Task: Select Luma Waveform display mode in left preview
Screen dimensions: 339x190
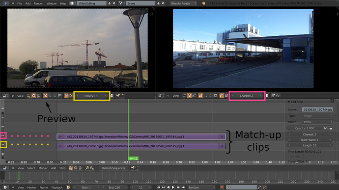Action: [50, 96]
